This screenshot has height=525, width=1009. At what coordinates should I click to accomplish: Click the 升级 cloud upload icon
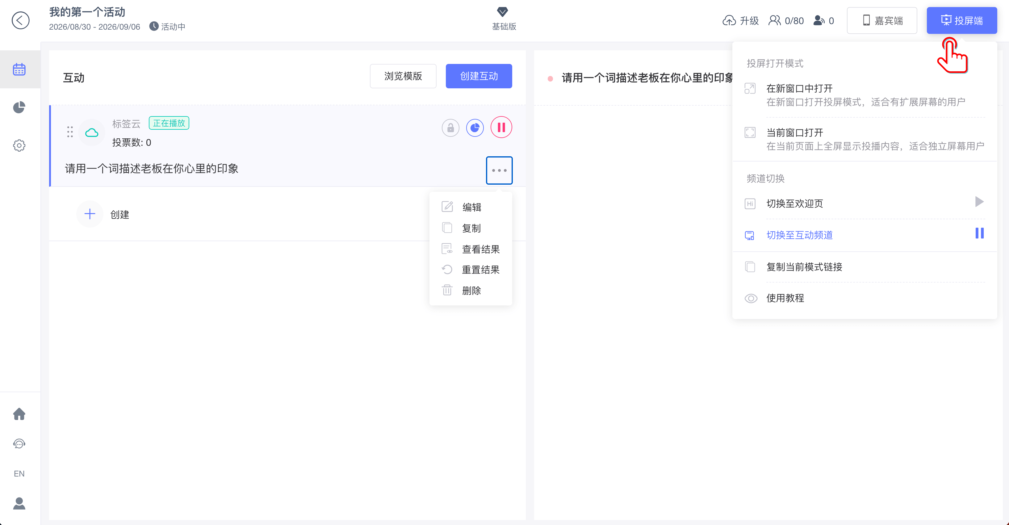click(729, 20)
